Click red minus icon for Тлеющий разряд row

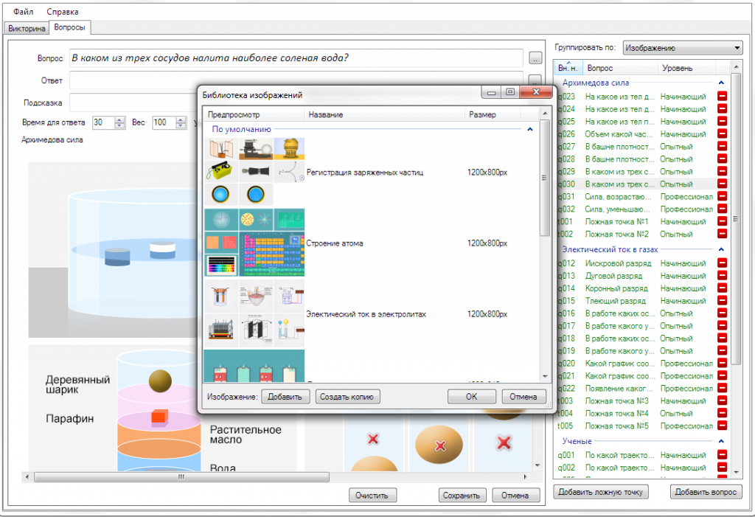click(722, 301)
